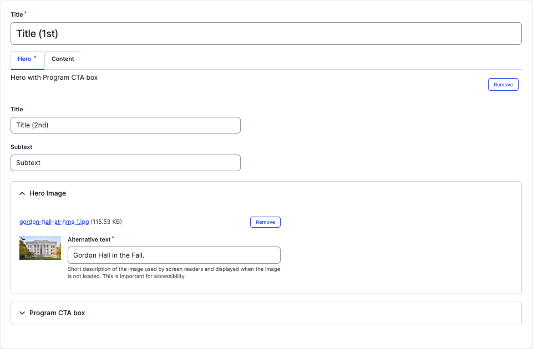Remove the gordon-hall-at-hms_1.jpg image file
The width and height of the screenshot is (533, 349).
[x=265, y=222]
